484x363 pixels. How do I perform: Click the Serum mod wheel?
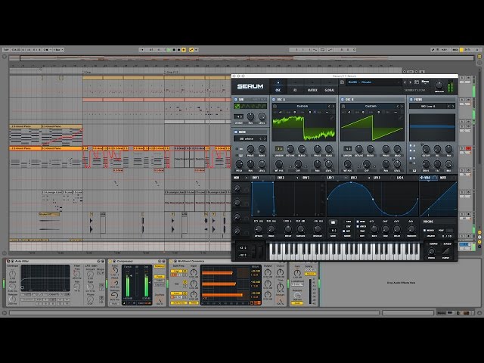point(261,251)
